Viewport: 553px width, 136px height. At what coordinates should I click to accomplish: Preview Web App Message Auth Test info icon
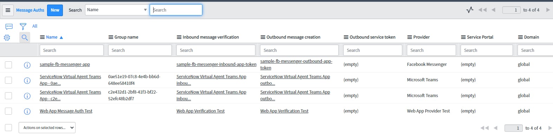[27, 111]
